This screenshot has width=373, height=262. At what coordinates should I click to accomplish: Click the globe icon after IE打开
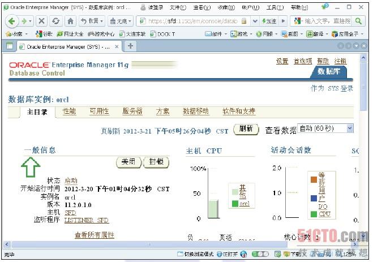(x=243, y=254)
